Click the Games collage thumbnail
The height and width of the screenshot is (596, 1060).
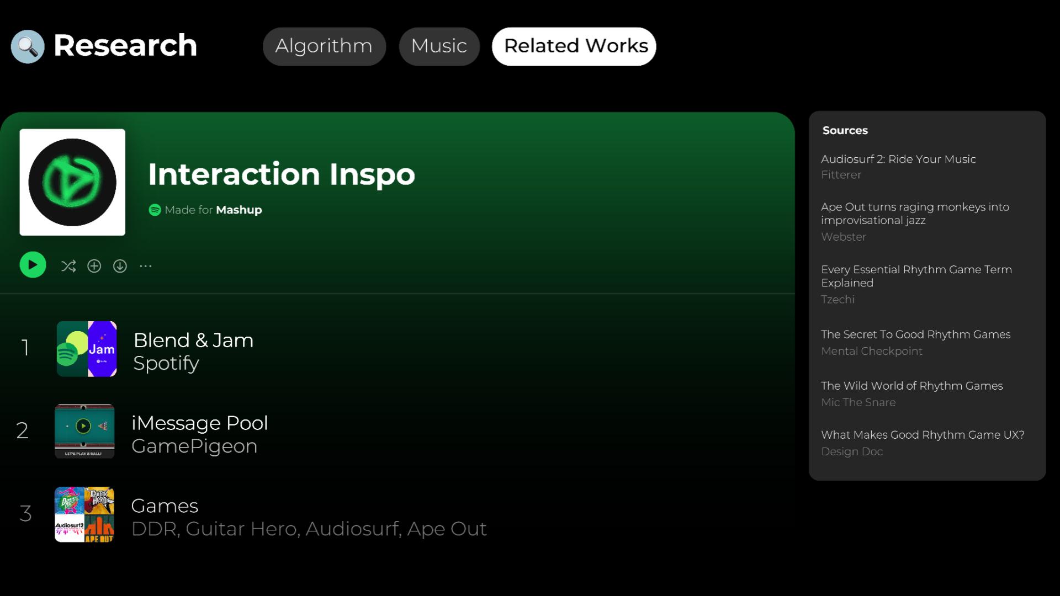click(x=84, y=514)
